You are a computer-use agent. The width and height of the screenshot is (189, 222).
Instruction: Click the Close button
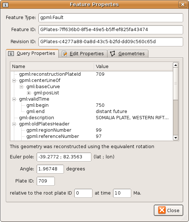(169, 210)
